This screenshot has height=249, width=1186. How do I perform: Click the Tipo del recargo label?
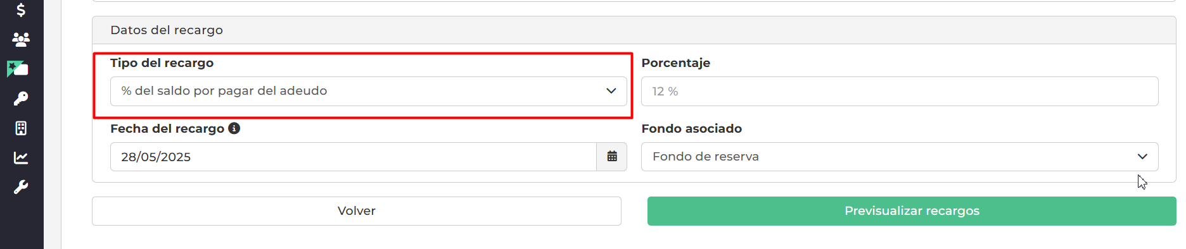(162, 63)
